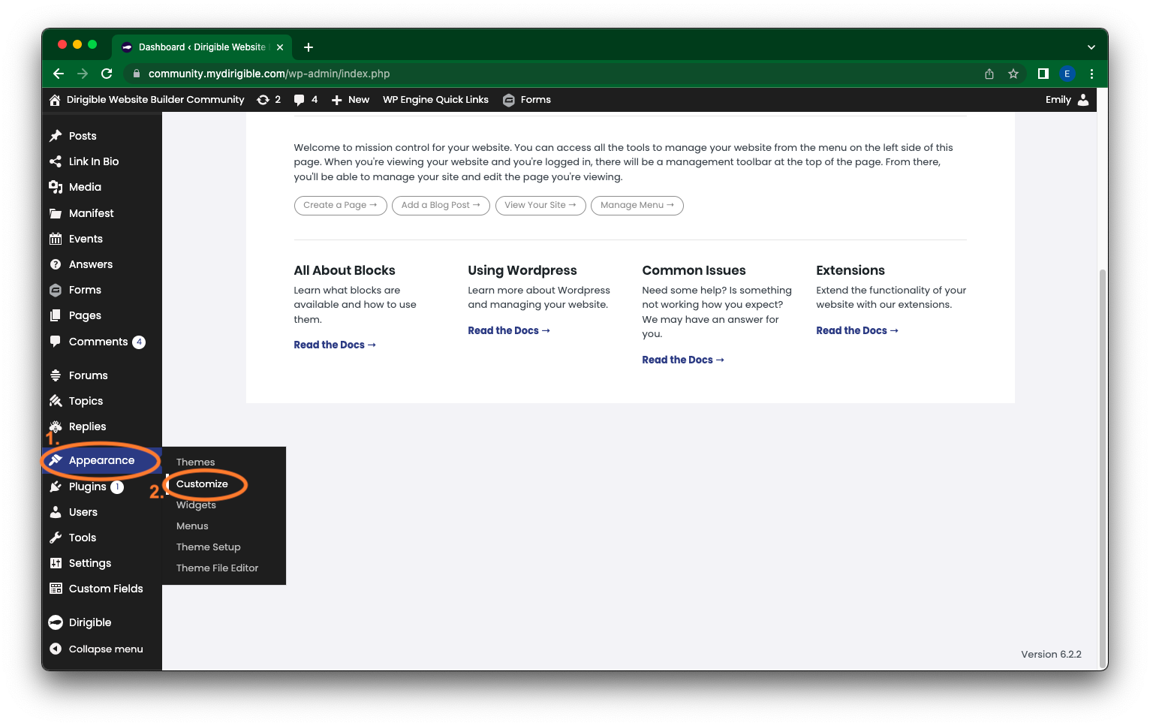Select Theme Setup in Appearance submenu
1150x726 pixels.
point(209,547)
